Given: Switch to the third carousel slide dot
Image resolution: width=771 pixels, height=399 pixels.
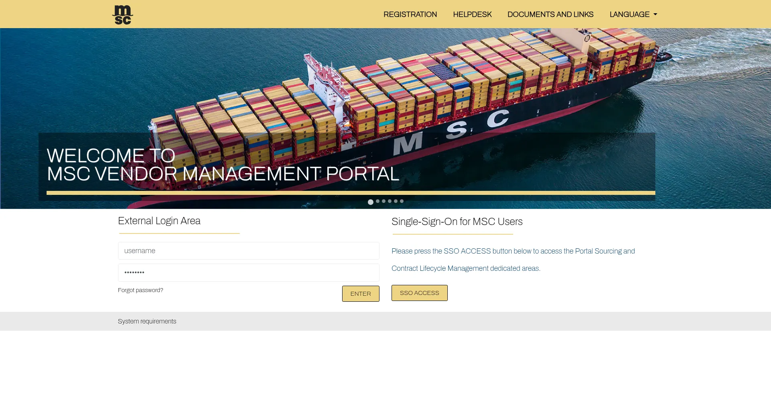Looking at the screenshot, I should tap(383, 201).
